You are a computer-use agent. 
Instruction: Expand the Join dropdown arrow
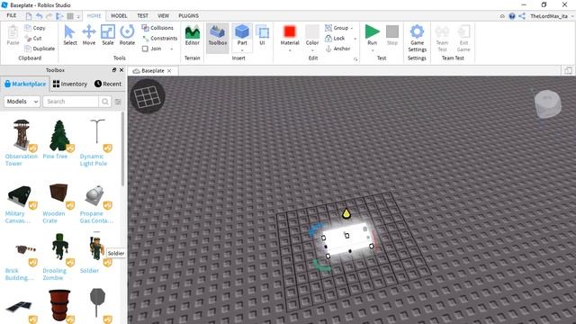click(172, 49)
